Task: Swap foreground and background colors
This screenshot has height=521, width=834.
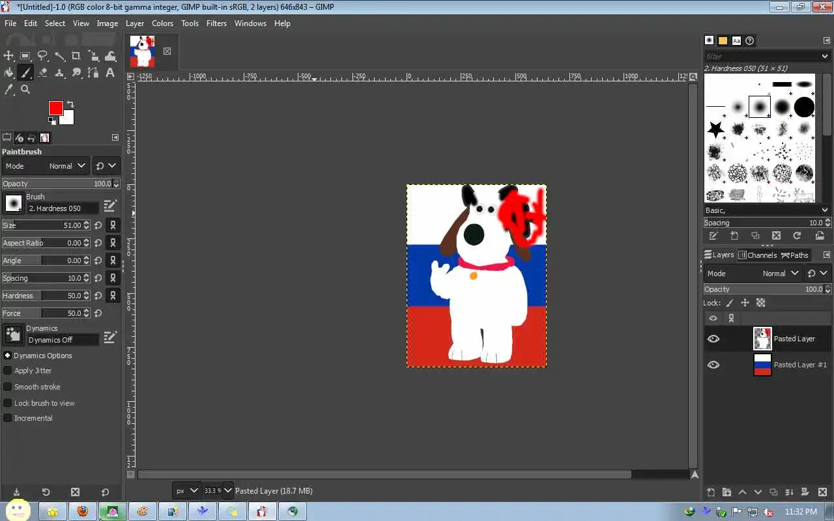Action: point(70,104)
